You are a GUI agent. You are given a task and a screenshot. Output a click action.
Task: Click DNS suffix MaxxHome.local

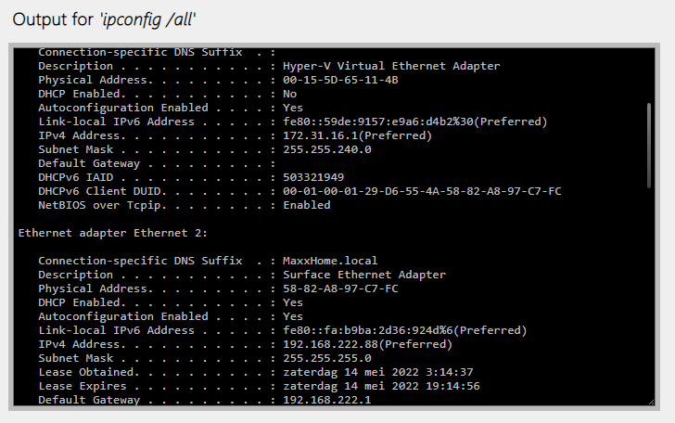330,261
